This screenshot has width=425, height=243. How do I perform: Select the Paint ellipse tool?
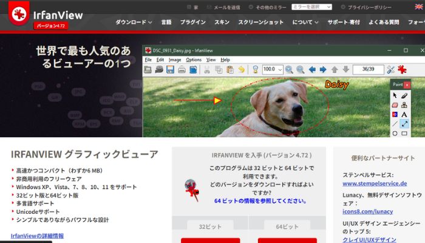pyautogui.click(x=395, y=133)
